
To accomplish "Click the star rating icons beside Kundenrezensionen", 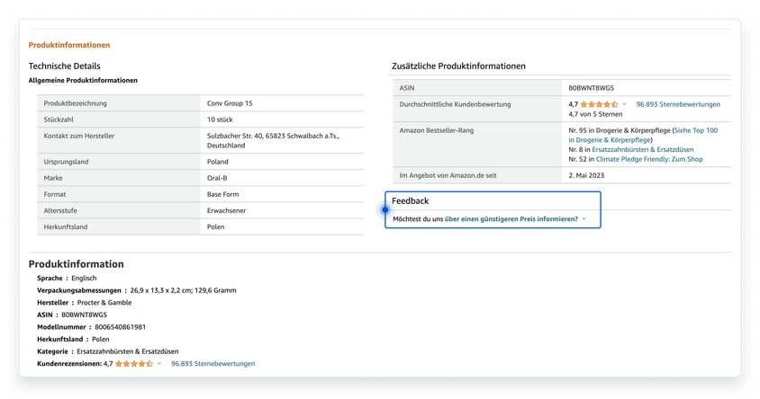I will pyautogui.click(x=134, y=364).
